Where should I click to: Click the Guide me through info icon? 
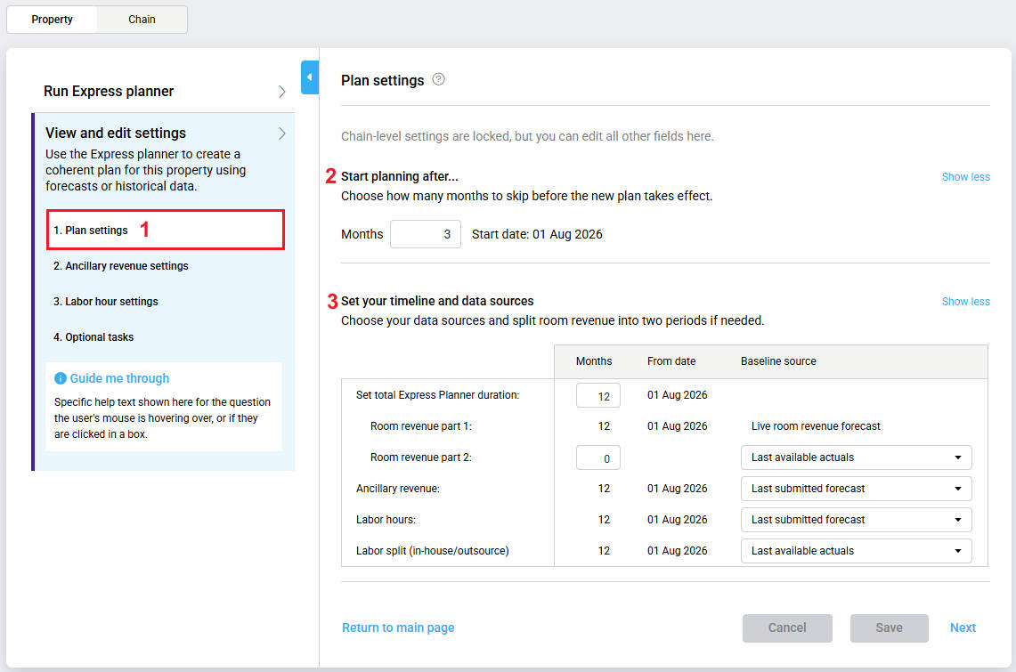tap(61, 378)
